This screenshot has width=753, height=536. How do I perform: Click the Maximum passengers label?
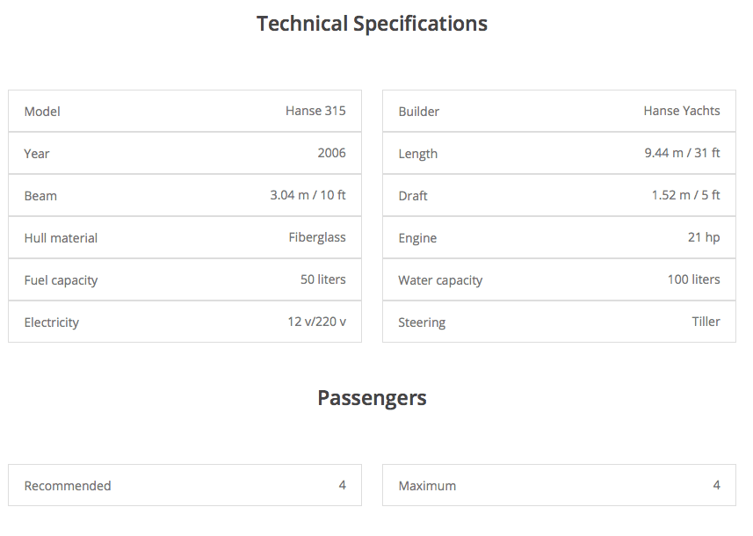(427, 486)
